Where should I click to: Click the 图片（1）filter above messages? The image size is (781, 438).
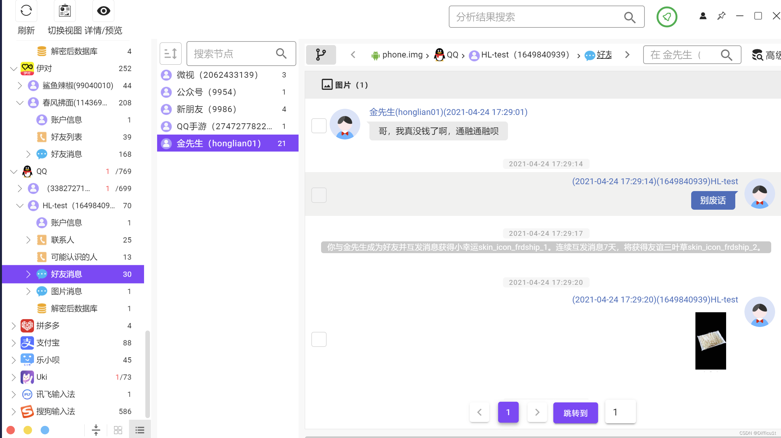(x=345, y=85)
